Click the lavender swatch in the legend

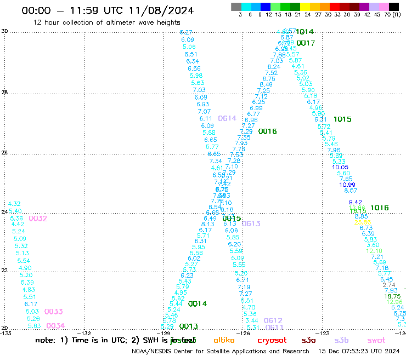coord(374,7)
